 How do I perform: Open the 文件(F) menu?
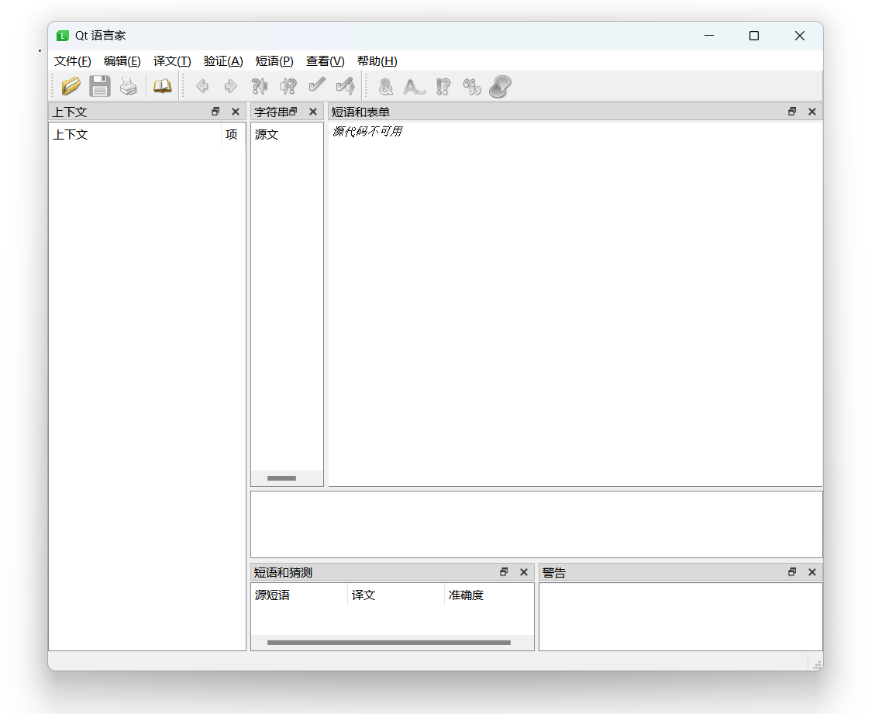coord(73,60)
